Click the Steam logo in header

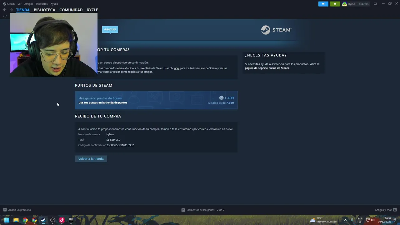[x=276, y=30]
